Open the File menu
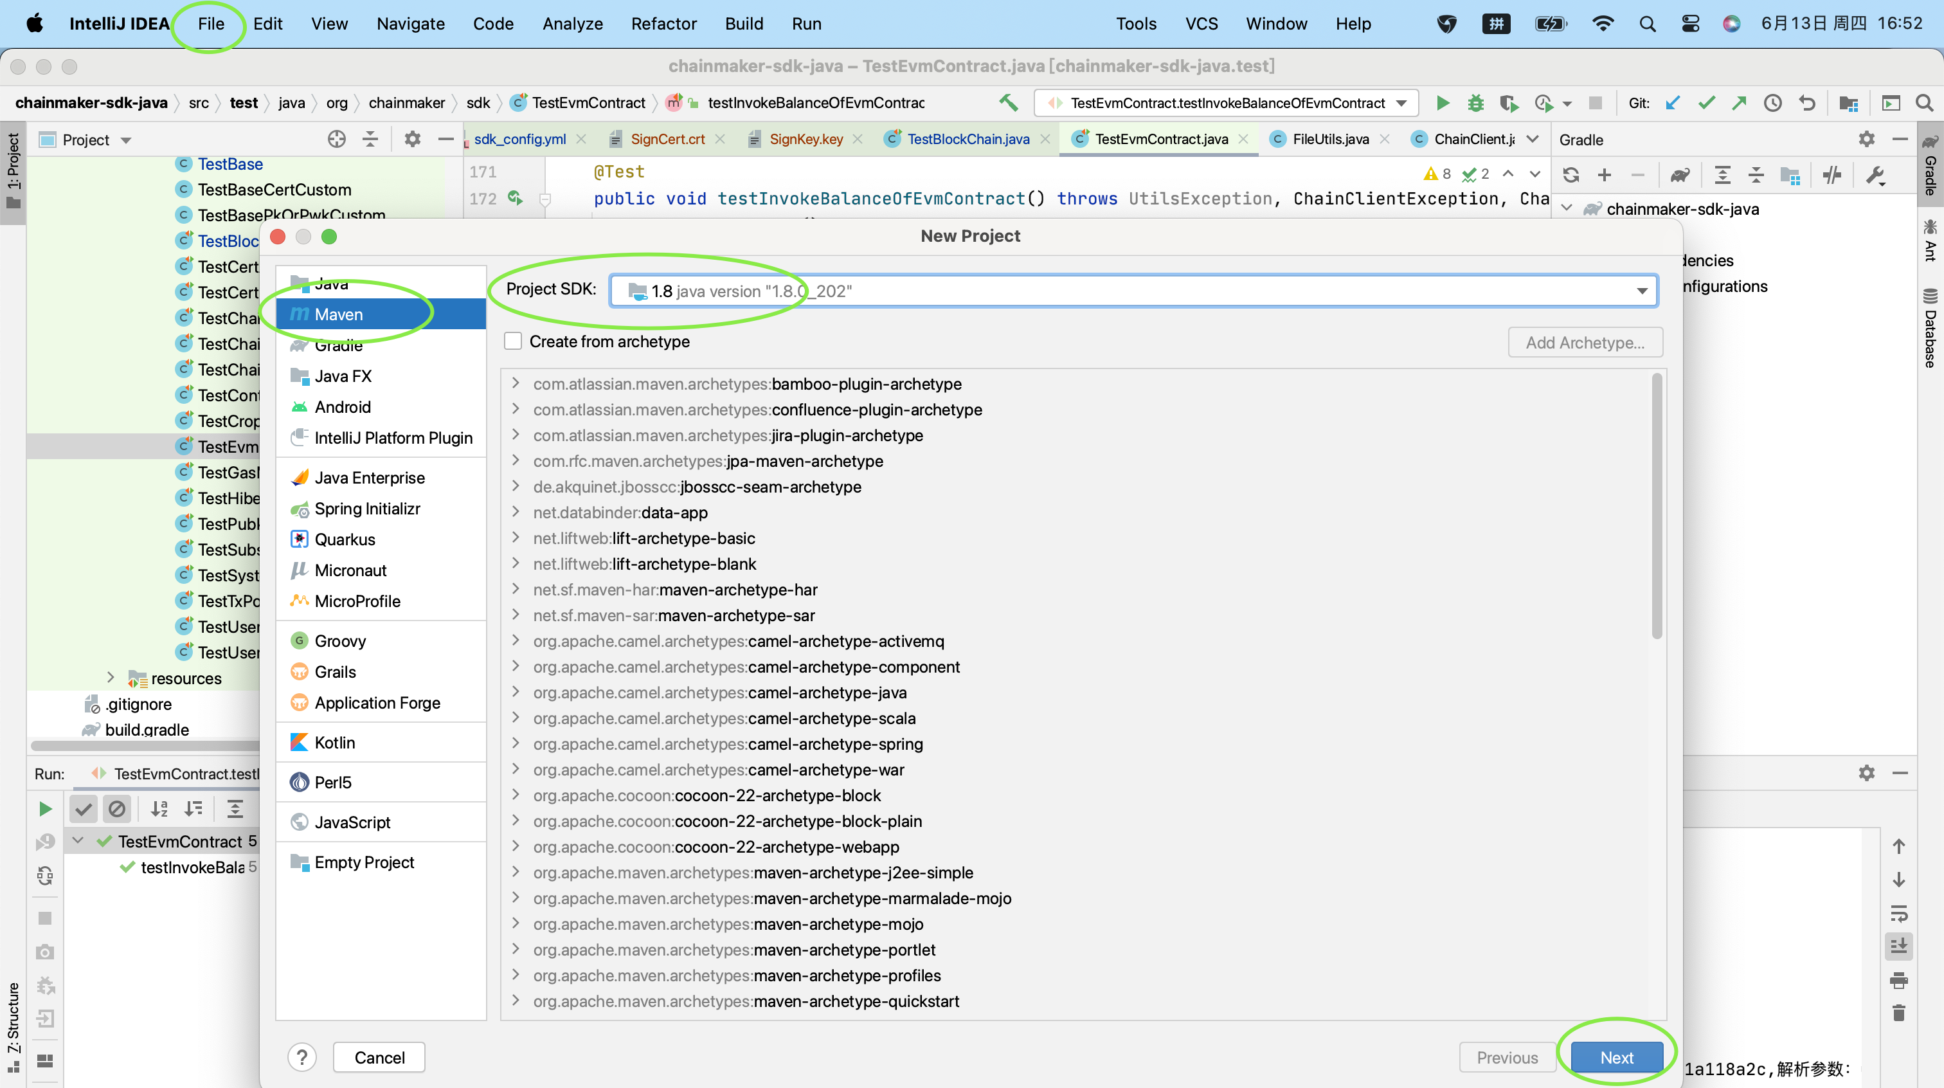The width and height of the screenshot is (1944, 1088). pyautogui.click(x=211, y=23)
